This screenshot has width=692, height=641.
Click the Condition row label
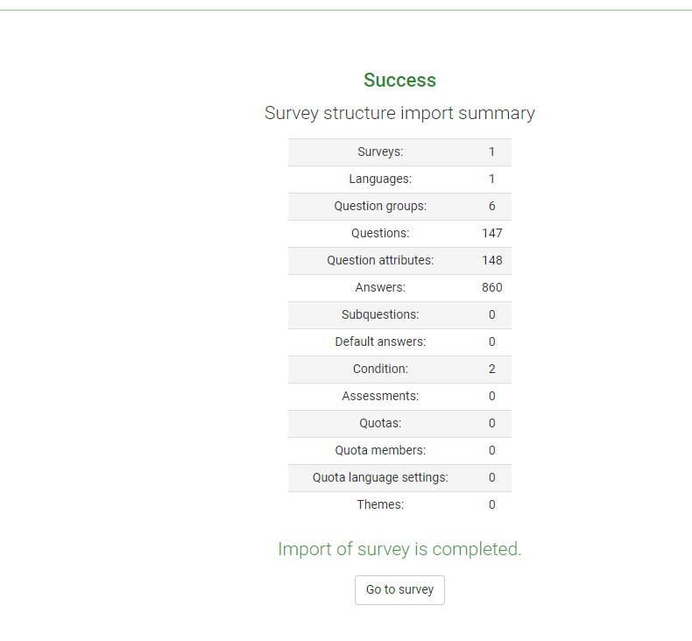pyautogui.click(x=380, y=369)
